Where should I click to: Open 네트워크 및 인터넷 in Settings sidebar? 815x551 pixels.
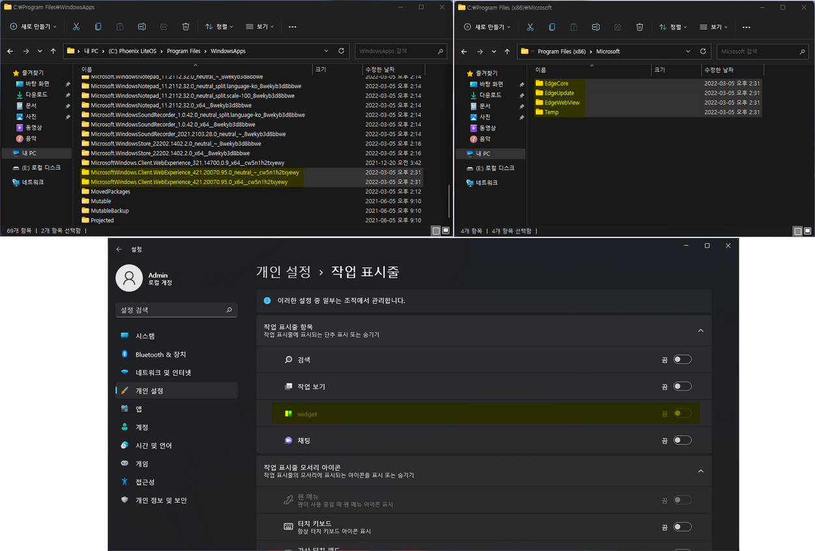tap(176, 372)
